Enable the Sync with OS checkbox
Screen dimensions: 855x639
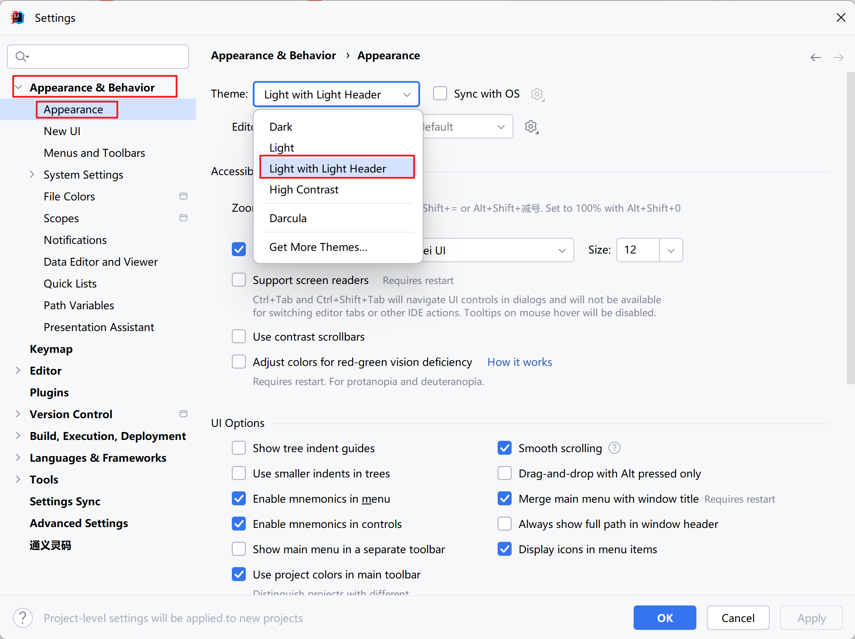440,94
